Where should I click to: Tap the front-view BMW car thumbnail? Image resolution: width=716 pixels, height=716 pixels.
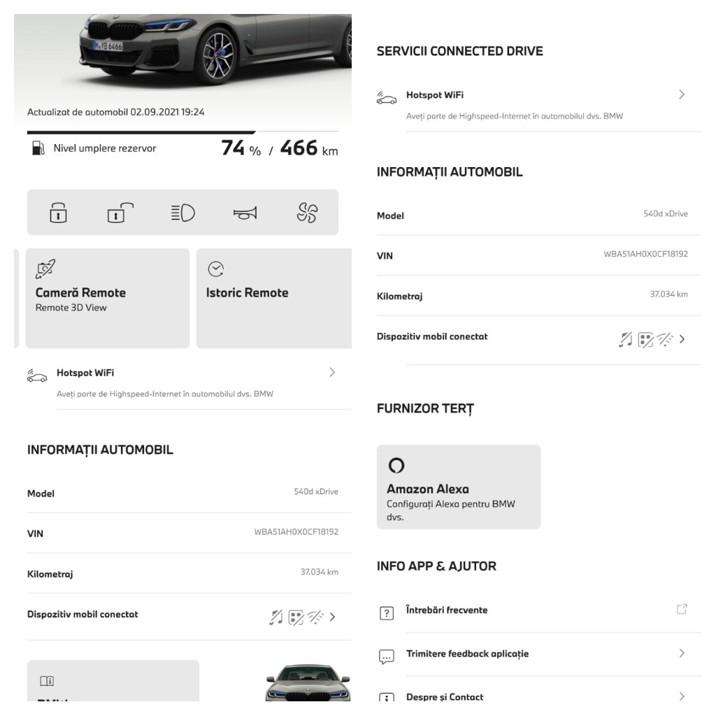click(x=308, y=682)
